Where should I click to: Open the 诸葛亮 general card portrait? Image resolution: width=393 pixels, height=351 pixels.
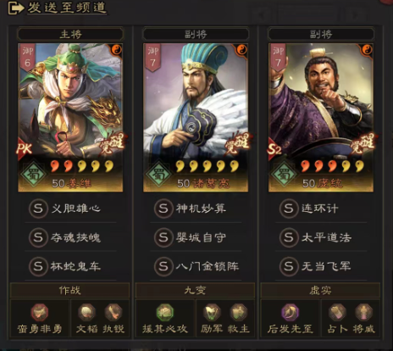click(x=196, y=118)
